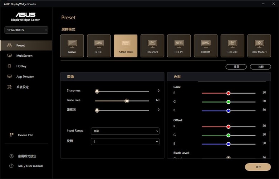Click the Offset B blue slider handle

point(229,144)
